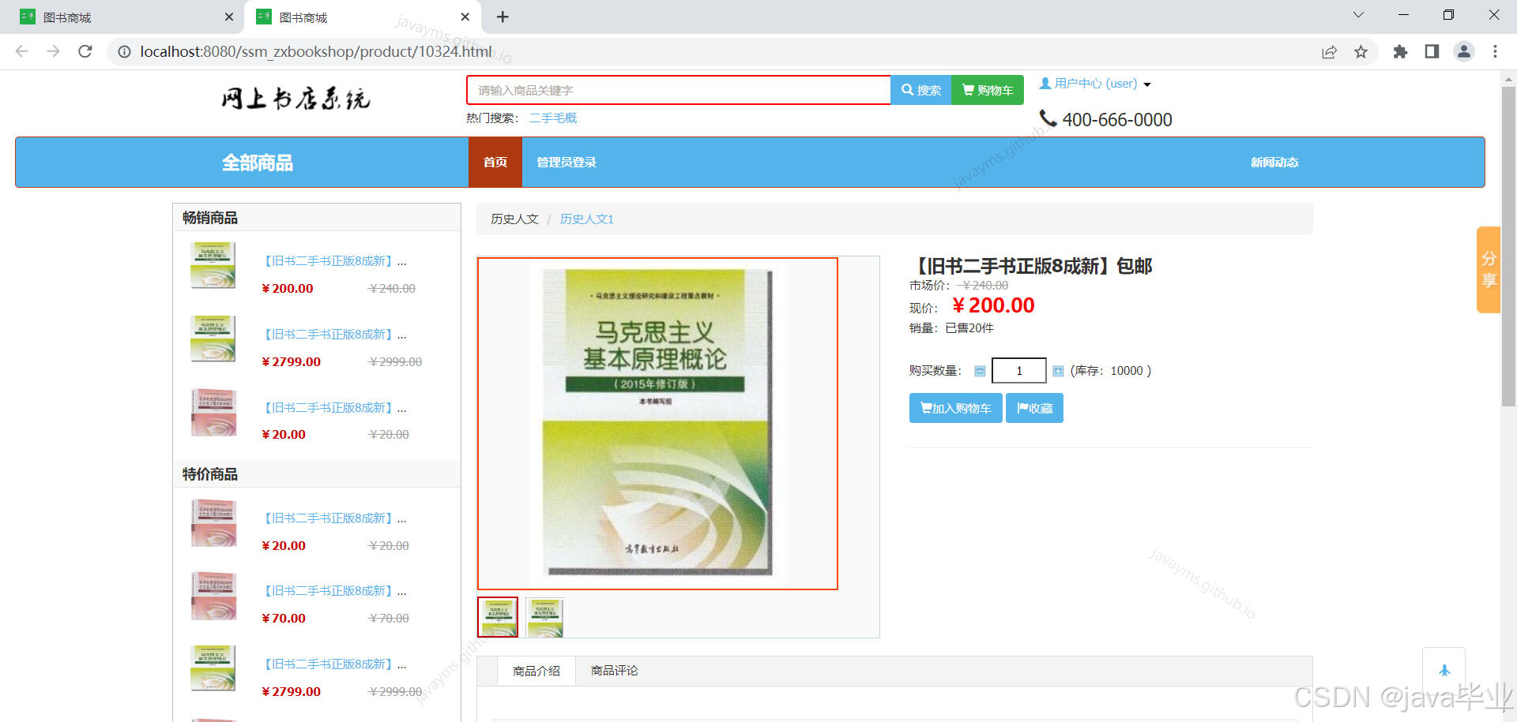
Task: Click breadcrumb 历史人文 category
Action: point(514,219)
